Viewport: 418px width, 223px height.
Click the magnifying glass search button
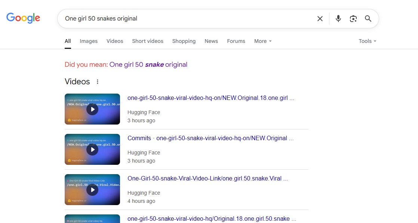point(368,19)
